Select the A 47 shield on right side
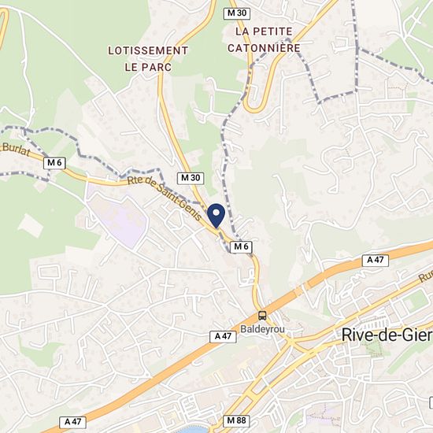 click(376, 261)
